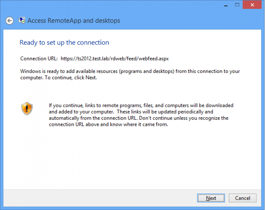
Task: Close the wizard with the red X
Action: click(x=252, y=5)
